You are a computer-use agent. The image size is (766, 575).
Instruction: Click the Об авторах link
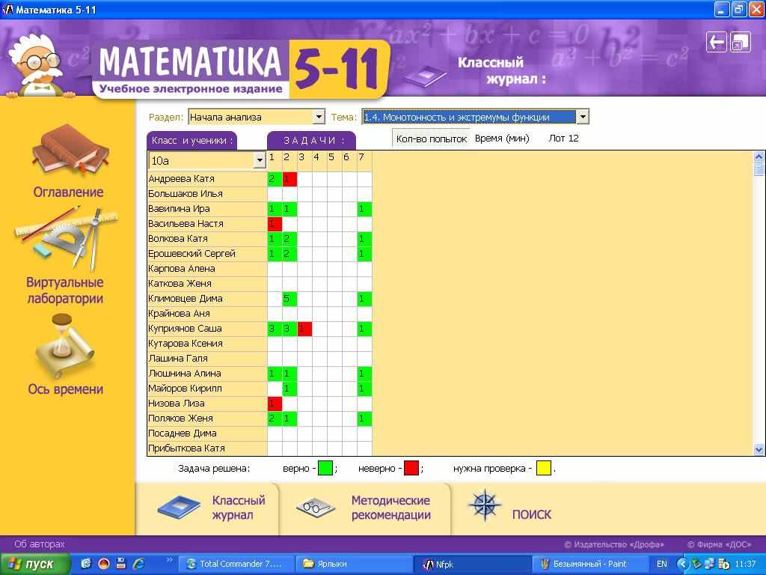pyautogui.click(x=39, y=544)
